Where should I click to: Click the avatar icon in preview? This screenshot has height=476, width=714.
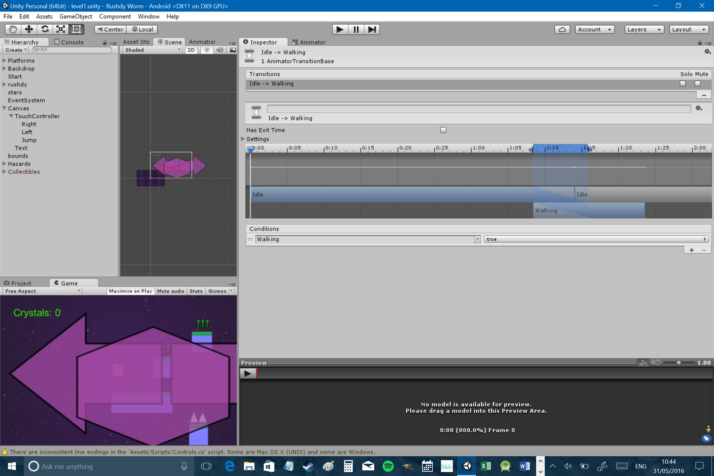click(708, 429)
